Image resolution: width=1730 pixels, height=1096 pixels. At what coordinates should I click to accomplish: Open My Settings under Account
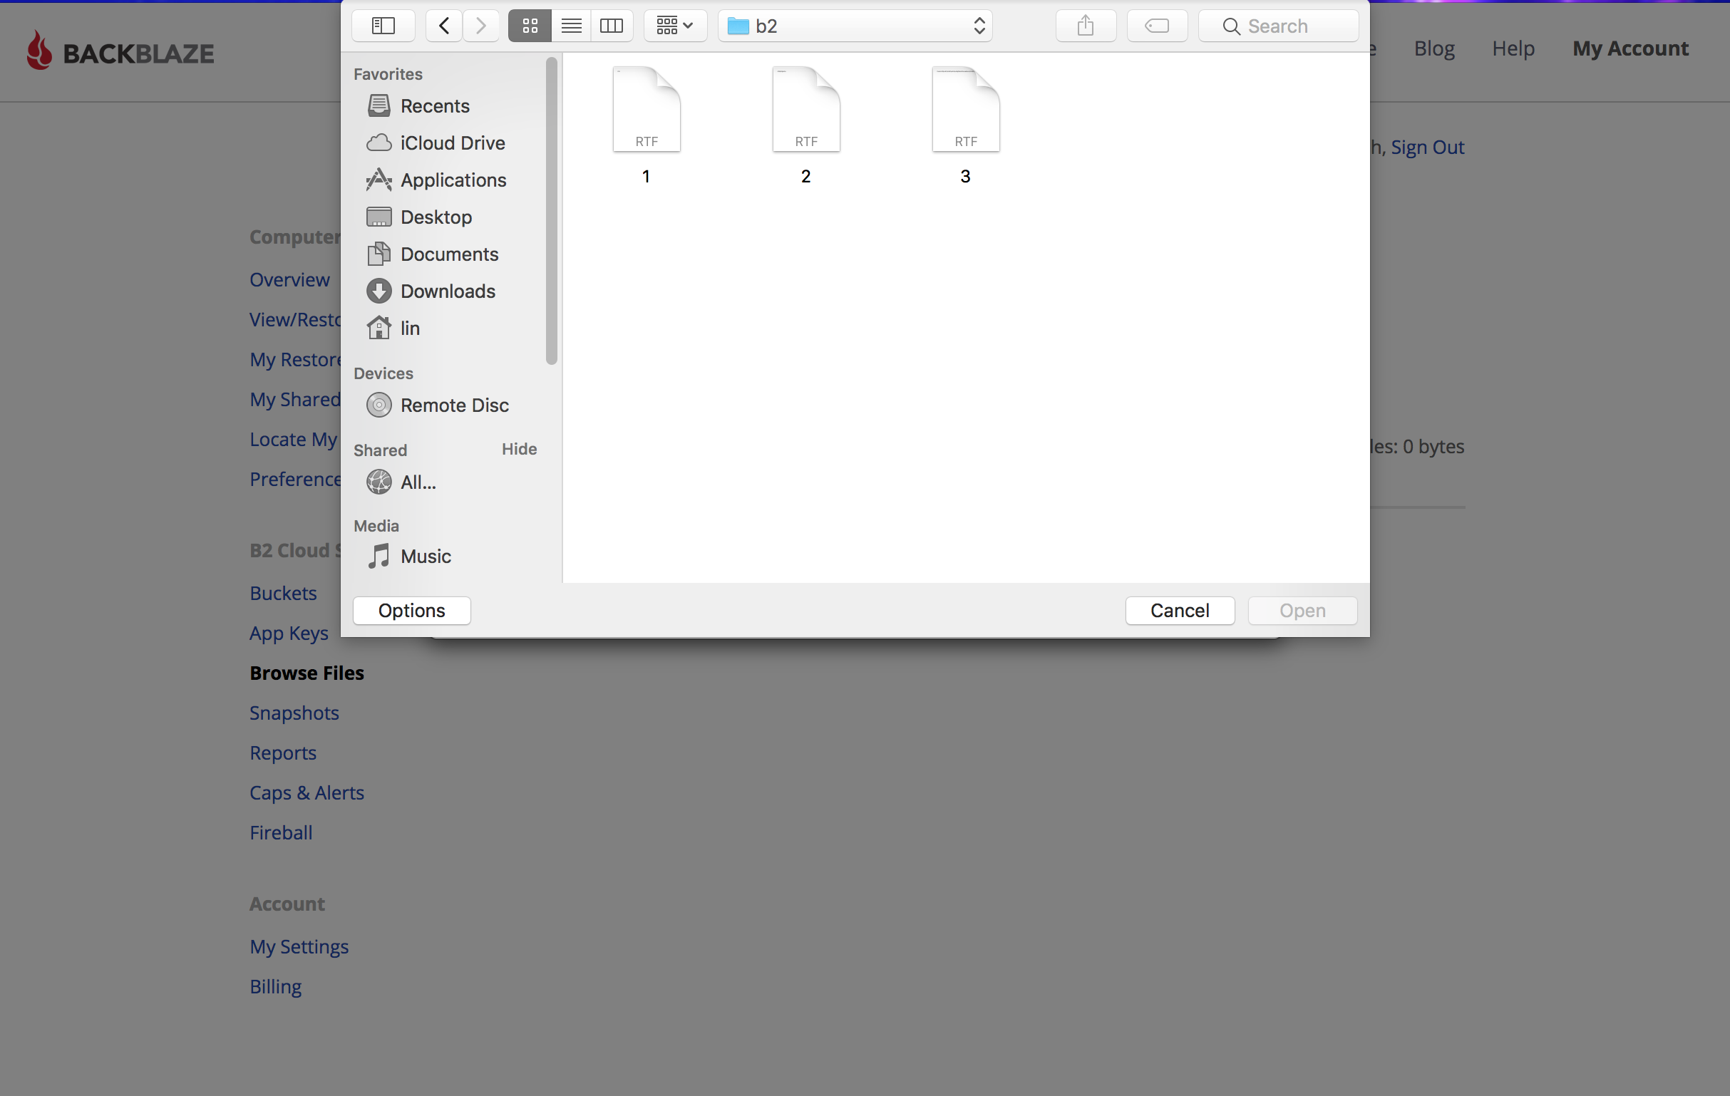[299, 946]
